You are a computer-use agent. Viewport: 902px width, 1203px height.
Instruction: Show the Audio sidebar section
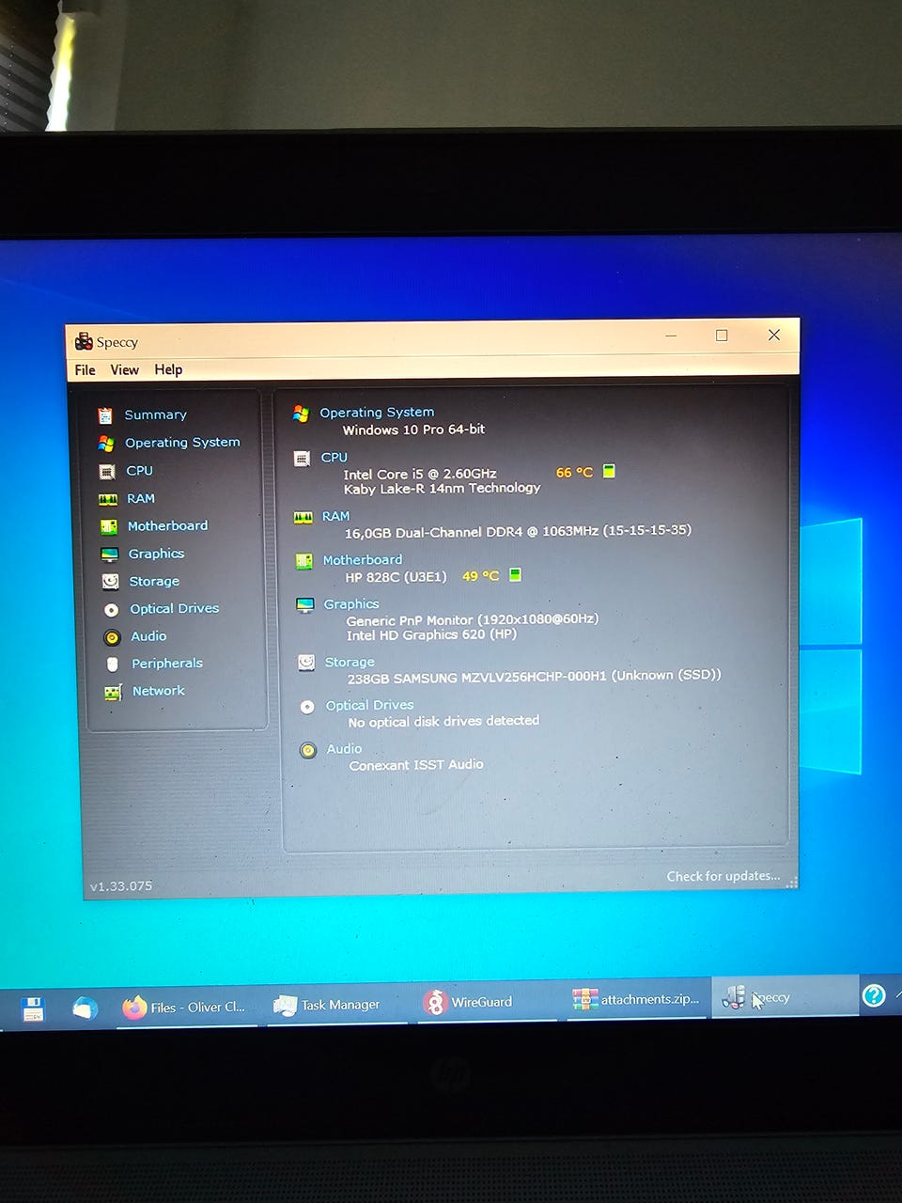[148, 636]
